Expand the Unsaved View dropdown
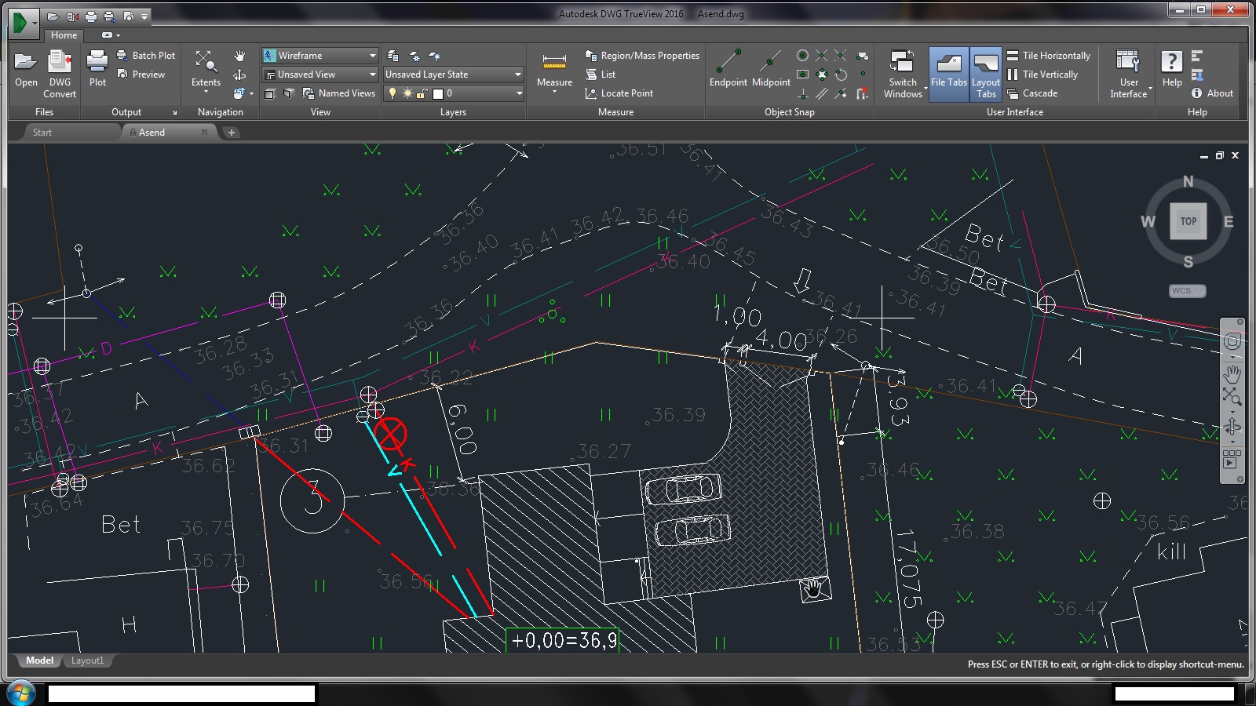Screen dimensions: 1256x706 click(x=372, y=75)
